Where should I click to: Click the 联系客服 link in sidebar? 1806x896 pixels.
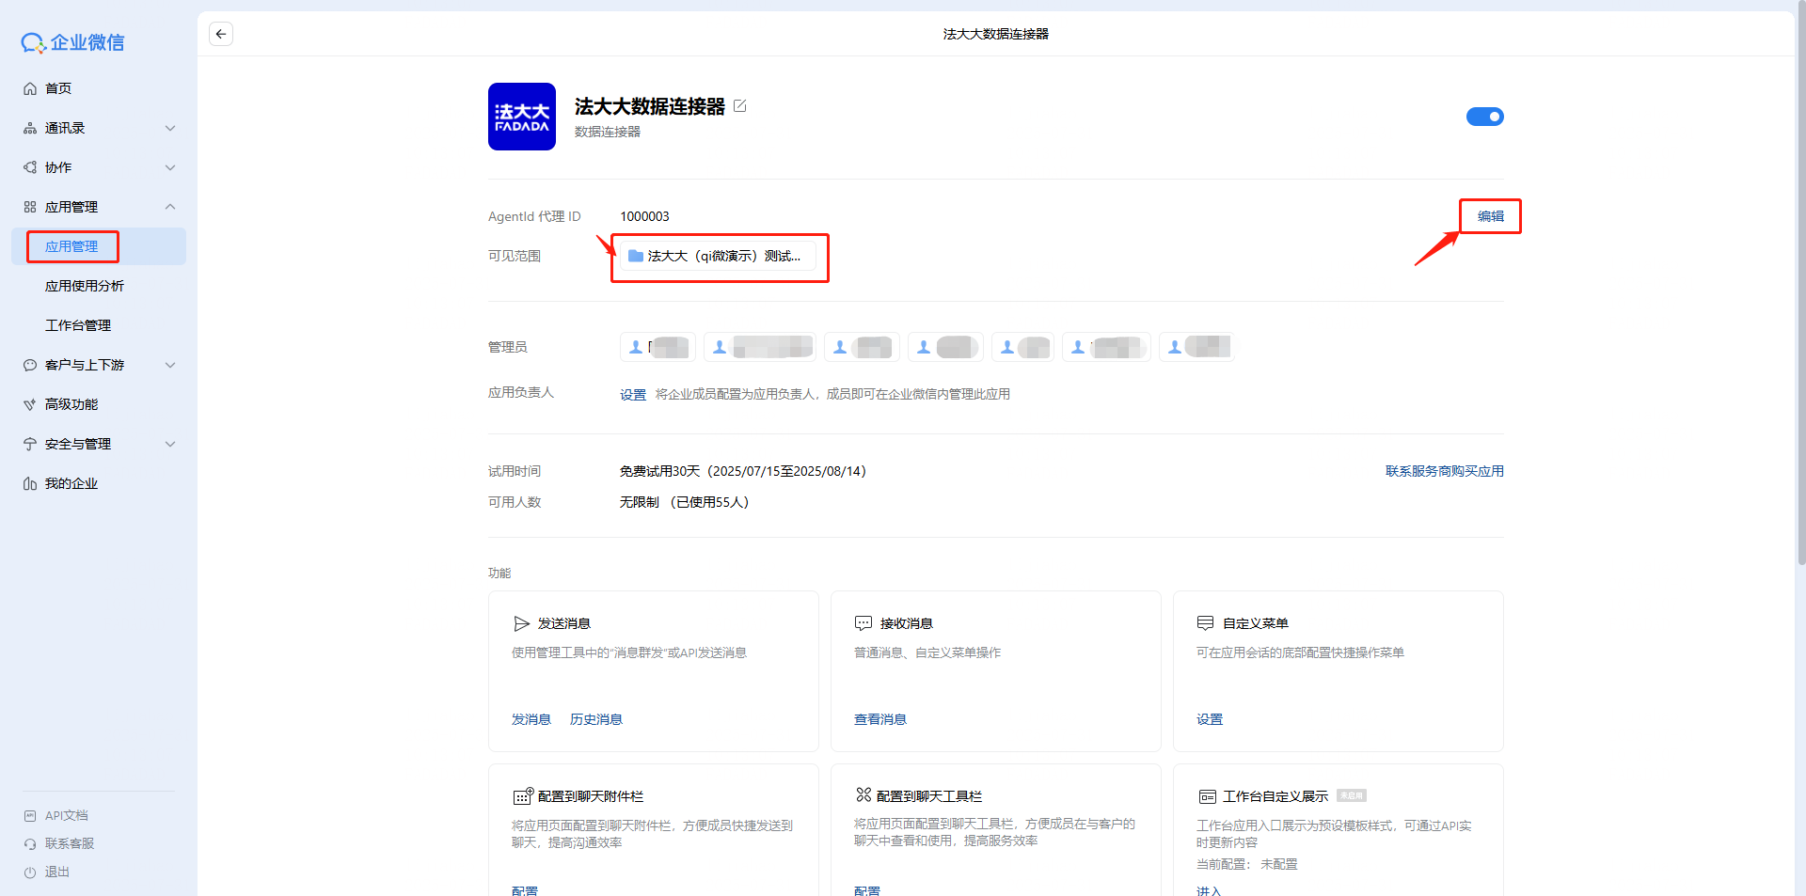coord(70,844)
